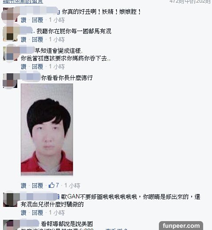The image size is (212, 230).
Task: Click the '1 小時' timestamp under the photo comment
Action: click(x=72, y=186)
